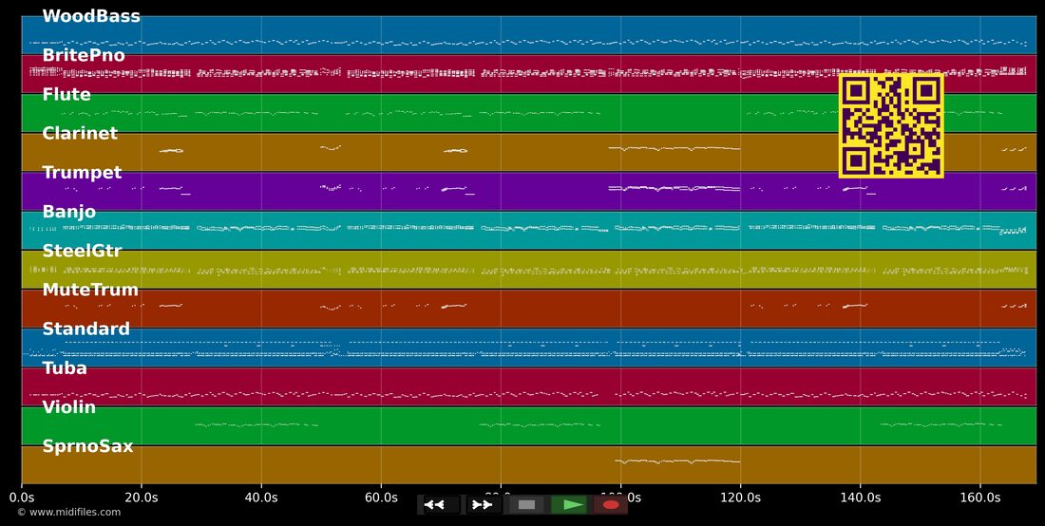Select the SprnoSax track label
This screenshot has width=1045, height=526.
click(87, 446)
